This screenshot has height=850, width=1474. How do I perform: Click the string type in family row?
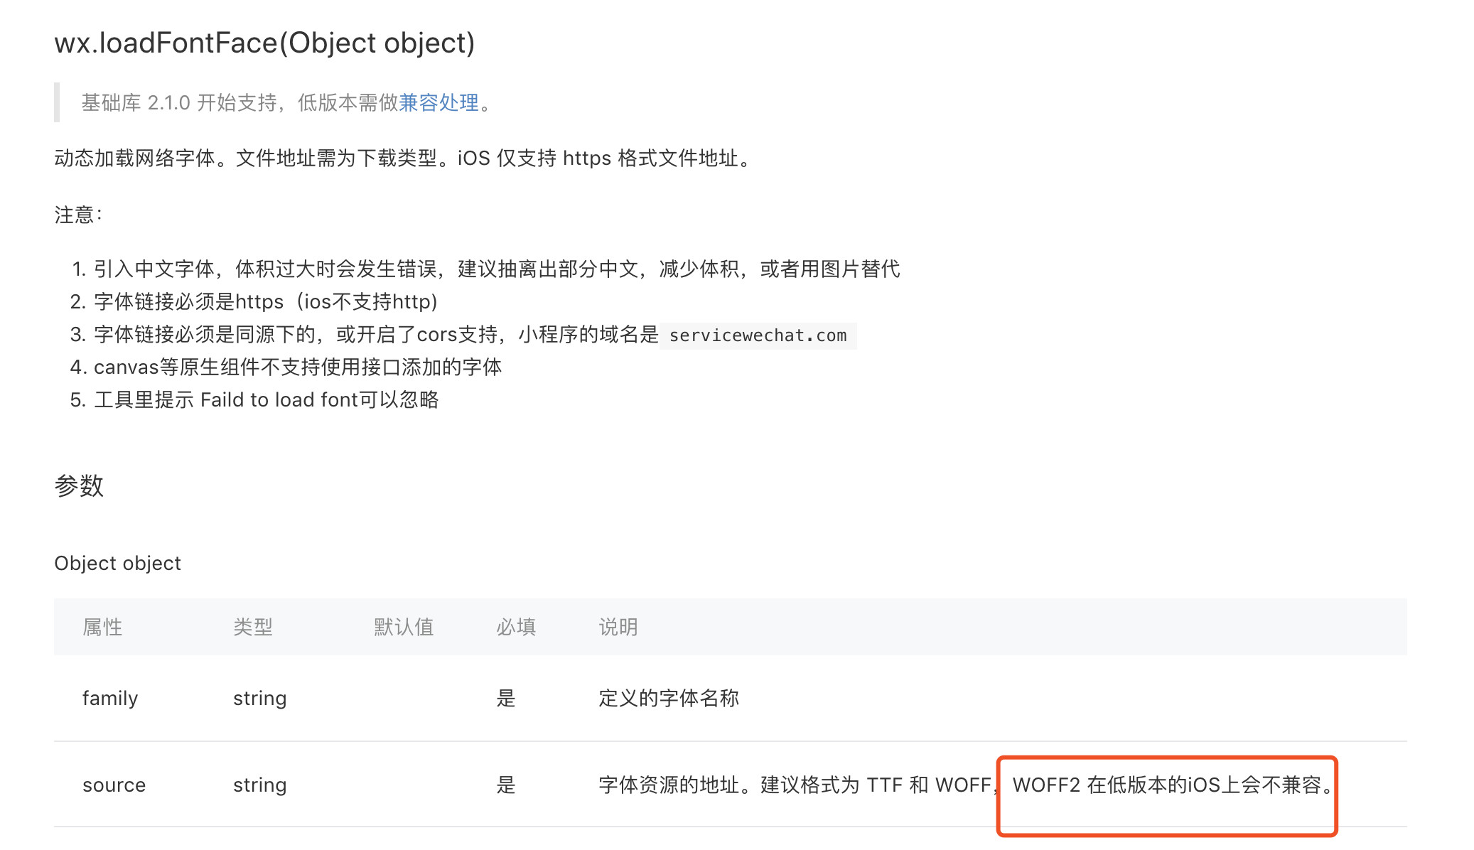pyautogui.click(x=259, y=699)
